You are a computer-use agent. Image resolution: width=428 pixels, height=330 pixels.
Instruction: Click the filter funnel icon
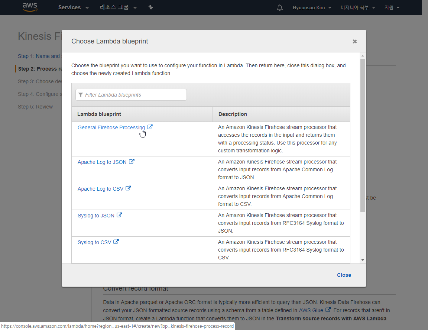81,95
